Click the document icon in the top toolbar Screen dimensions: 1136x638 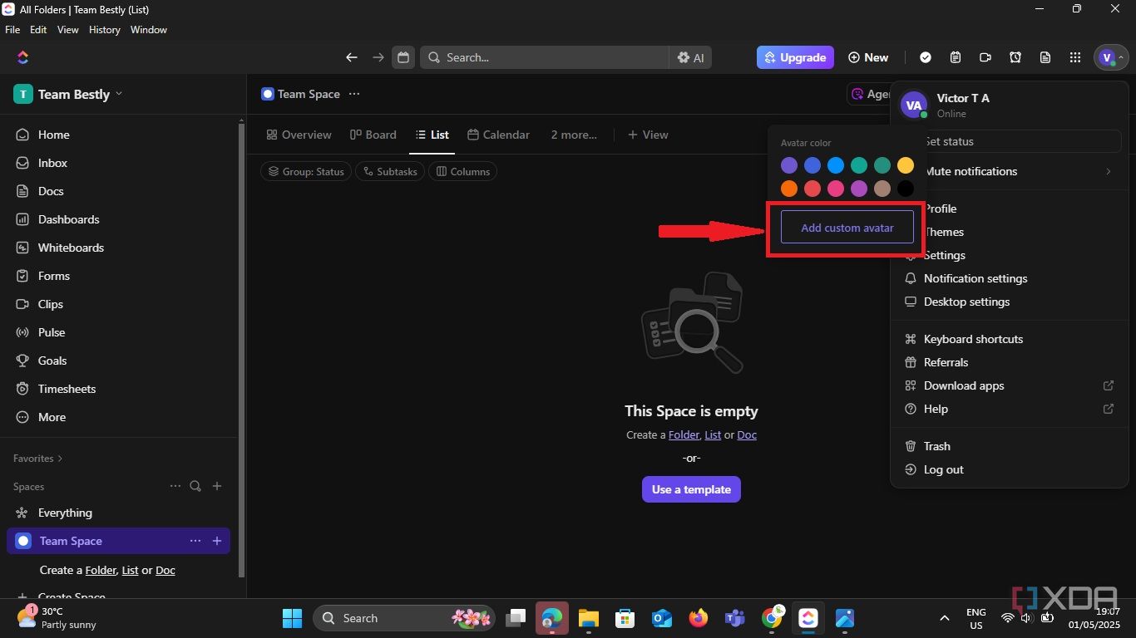[x=1045, y=57]
